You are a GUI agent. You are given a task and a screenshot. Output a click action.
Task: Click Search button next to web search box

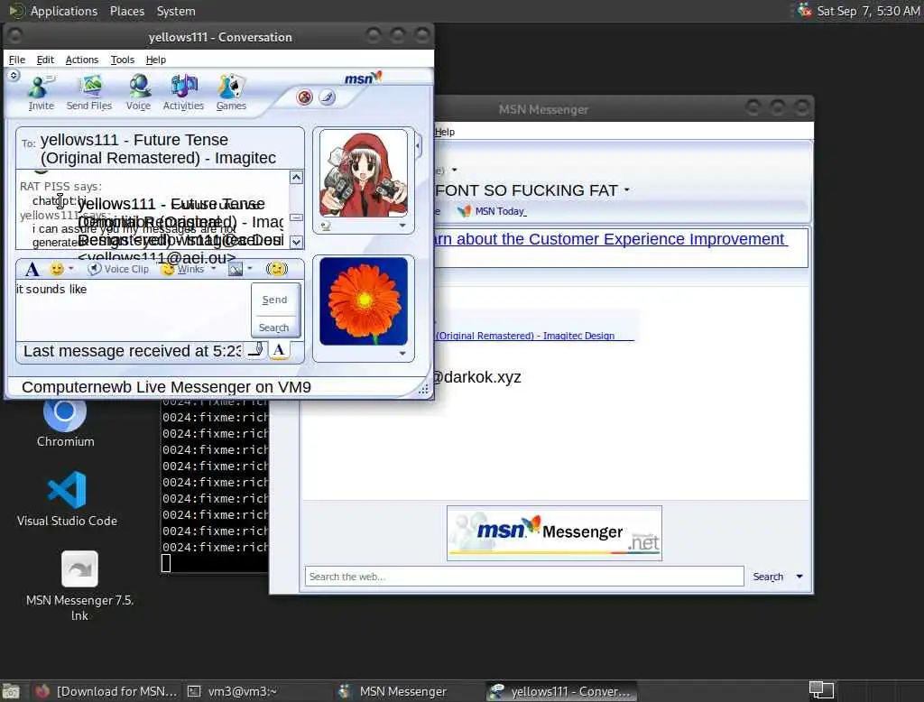(768, 577)
